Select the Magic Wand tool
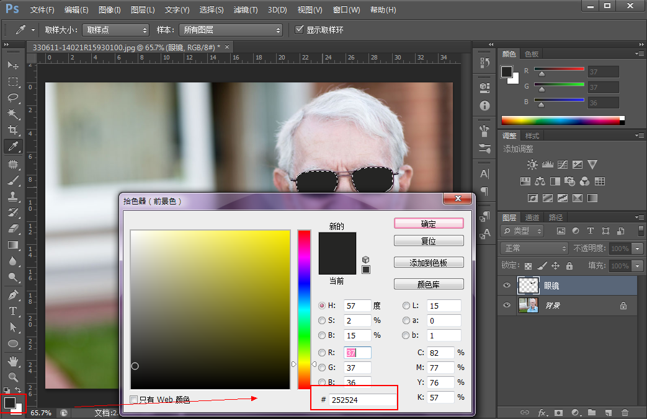Screen dimensions: 647x419 [x=13, y=114]
